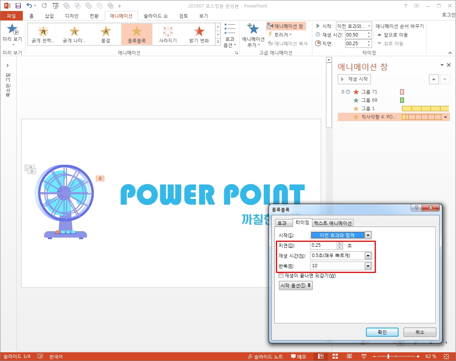The height and width of the screenshot is (361, 456).
Task: Open the dialog 시작 dropdown
Action: [368, 235]
